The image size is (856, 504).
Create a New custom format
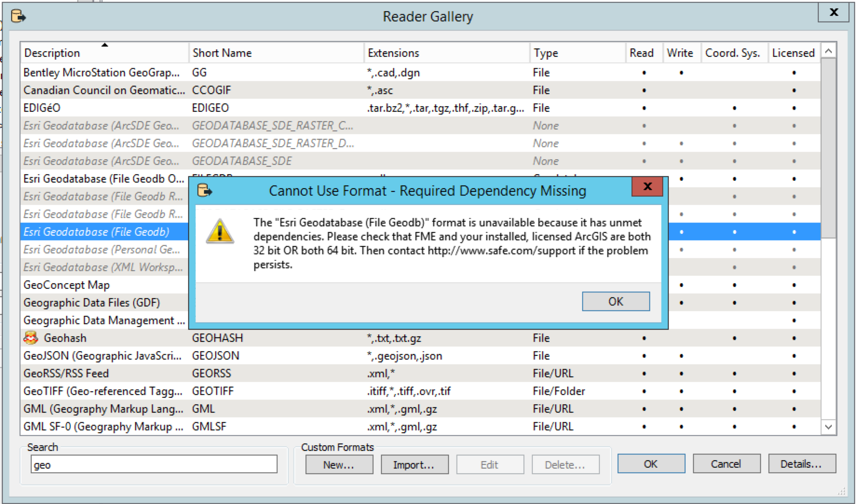tap(339, 464)
